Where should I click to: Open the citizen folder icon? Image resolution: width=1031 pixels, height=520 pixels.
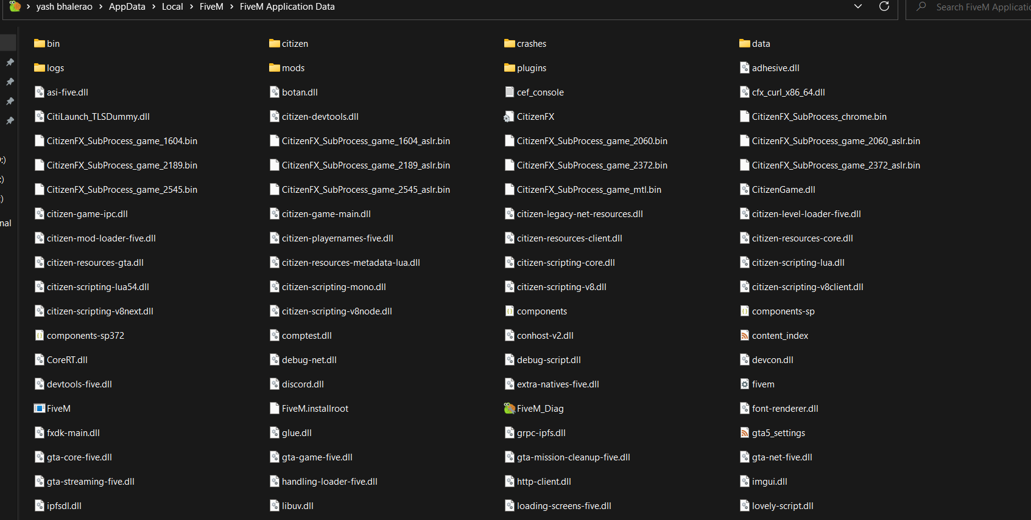(x=275, y=43)
